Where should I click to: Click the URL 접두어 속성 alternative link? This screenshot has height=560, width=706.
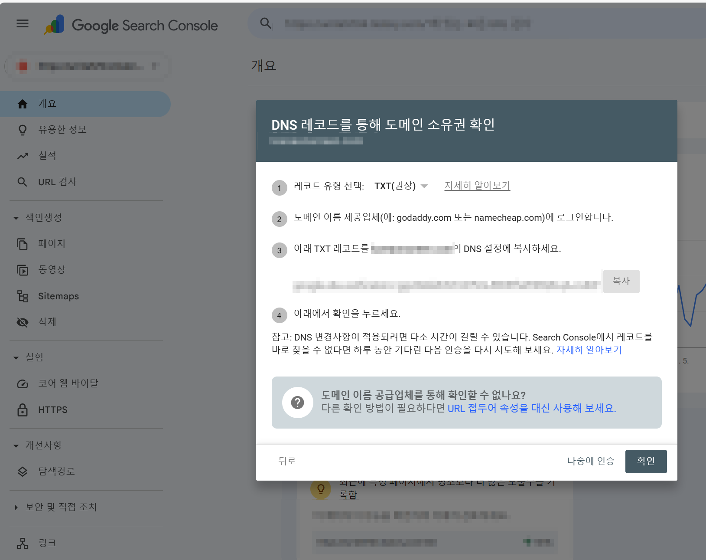tap(532, 408)
